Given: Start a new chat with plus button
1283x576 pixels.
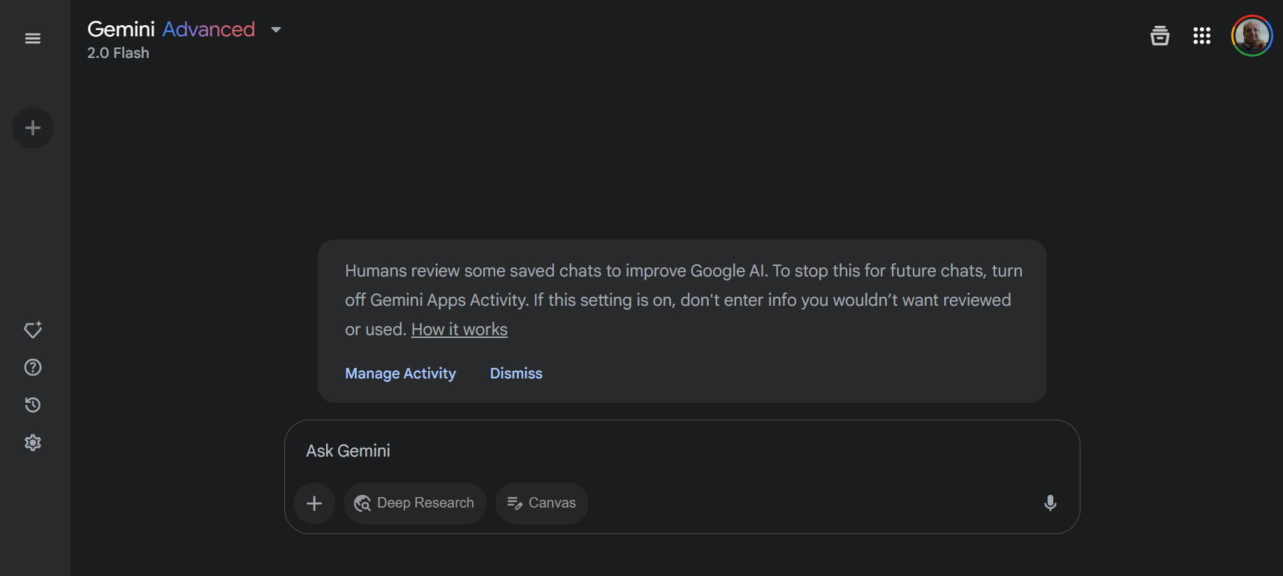Looking at the screenshot, I should click(x=33, y=128).
